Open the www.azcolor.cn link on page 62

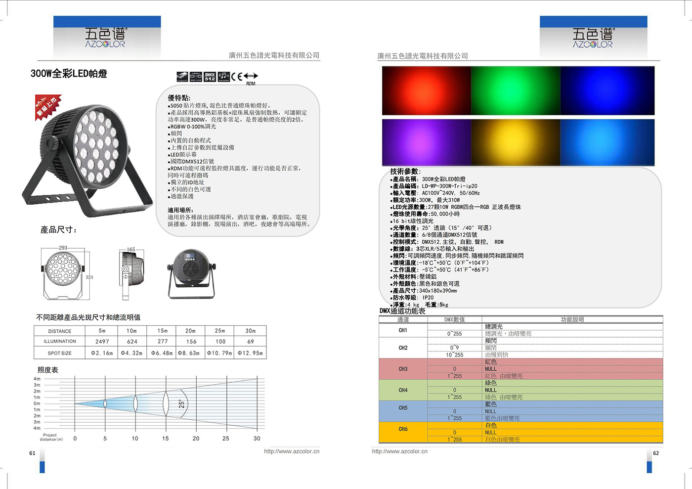400,451
